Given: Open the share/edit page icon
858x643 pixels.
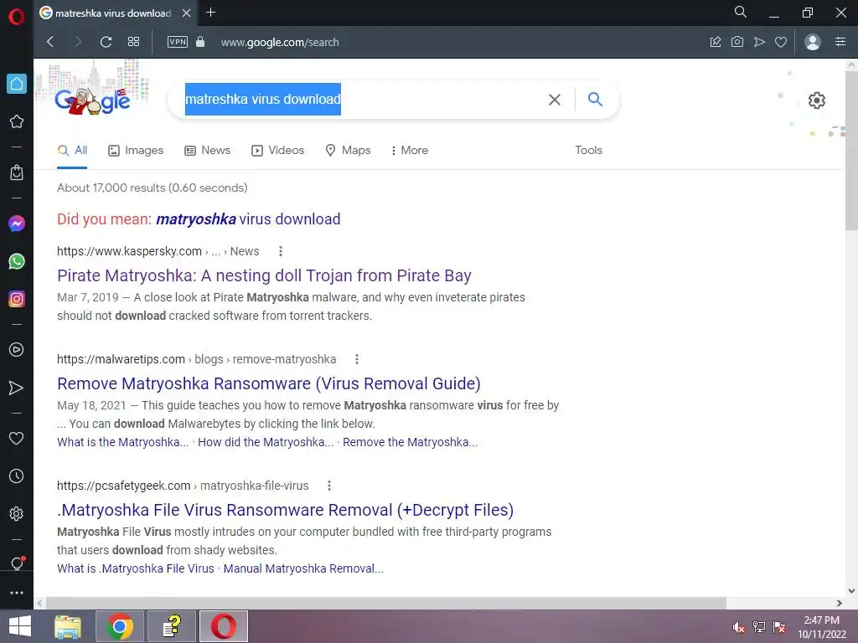Looking at the screenshot, I should click(x=716, y=42).
